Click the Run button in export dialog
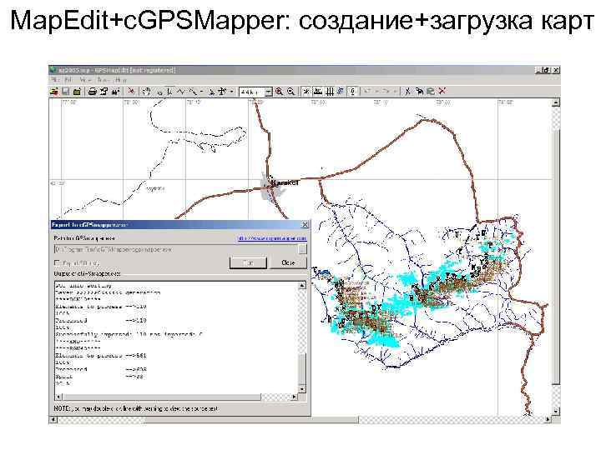The width and height of the screenshot is (601, 450). pyautogui.click(x=248, y=262)
